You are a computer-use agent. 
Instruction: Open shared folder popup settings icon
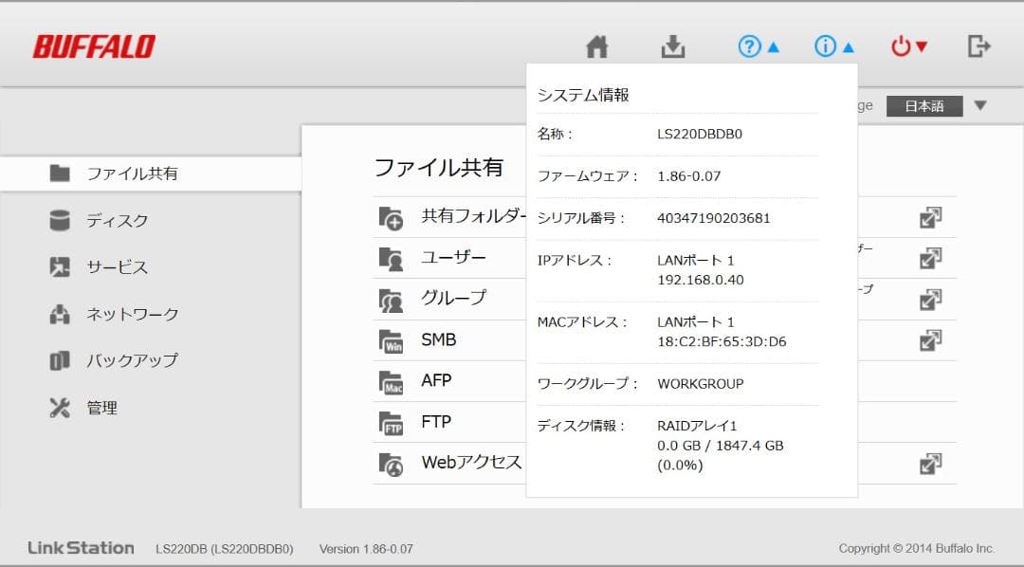(x=931, y=217)
